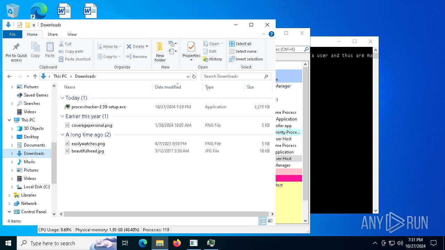Click the Explorer Help question mark icon

click(272, 34)
